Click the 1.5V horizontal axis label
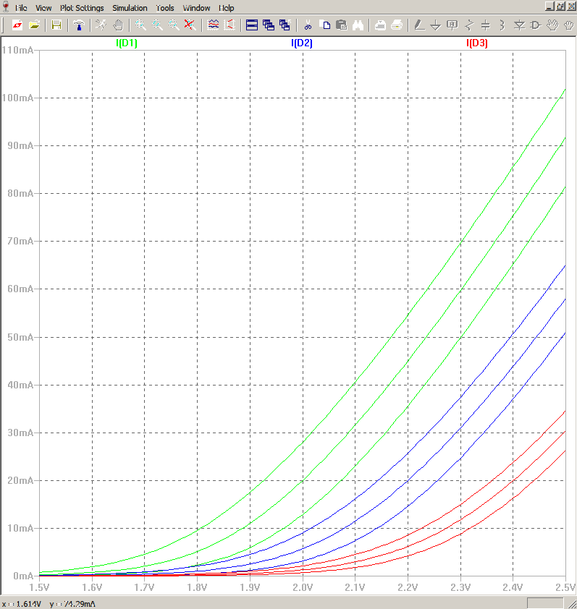Screen dimensions: 577x609 point(39,587)
